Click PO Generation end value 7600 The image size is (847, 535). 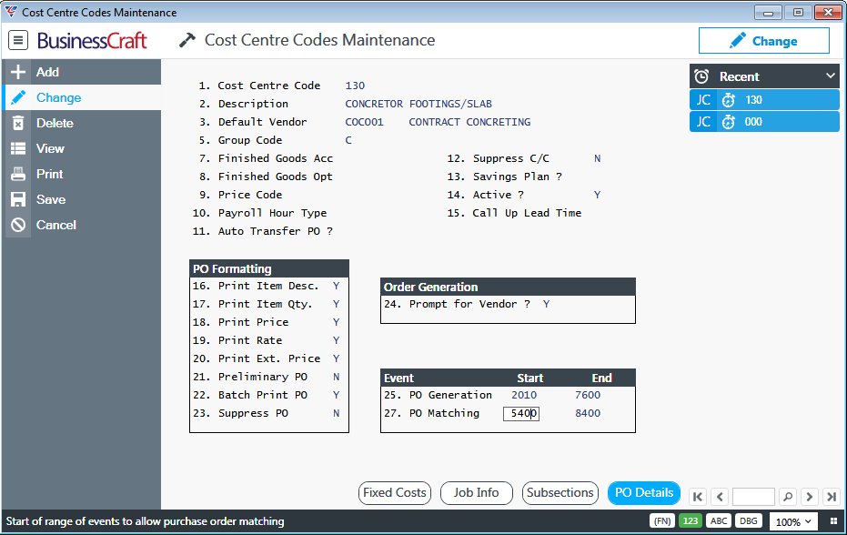click(x=588, y=395)
